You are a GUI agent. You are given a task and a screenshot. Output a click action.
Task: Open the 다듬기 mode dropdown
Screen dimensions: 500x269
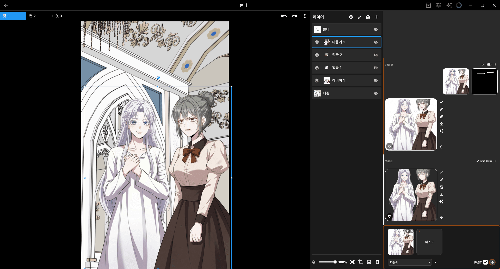[x=410, y=262]
